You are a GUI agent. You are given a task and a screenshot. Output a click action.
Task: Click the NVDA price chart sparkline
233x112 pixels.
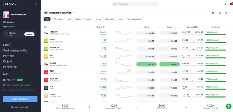click(x=123, y=41)
